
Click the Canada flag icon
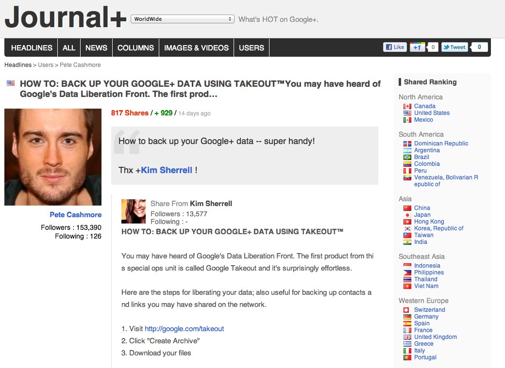tap(407, 106)
